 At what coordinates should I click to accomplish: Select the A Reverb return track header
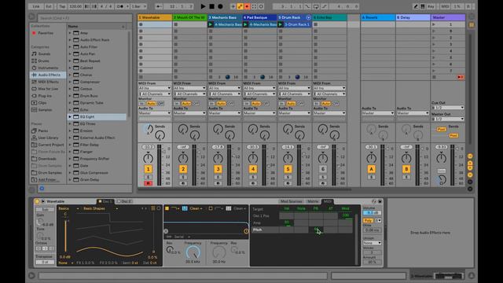(378, 17)
